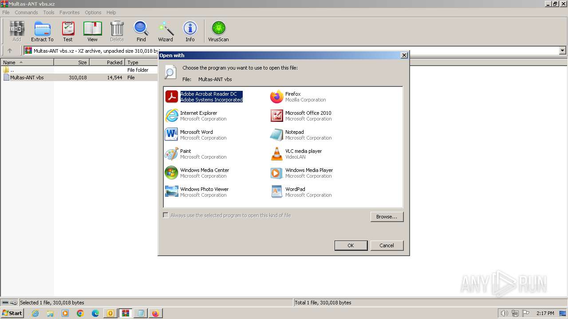
Task: Open Internet Explorer from taskbar
Action: click(35, 313)
